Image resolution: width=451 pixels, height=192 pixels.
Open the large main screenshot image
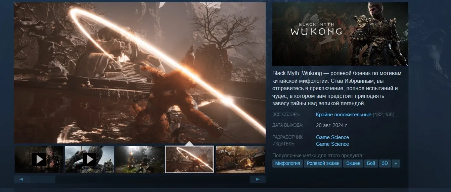(x=140, y=73)
